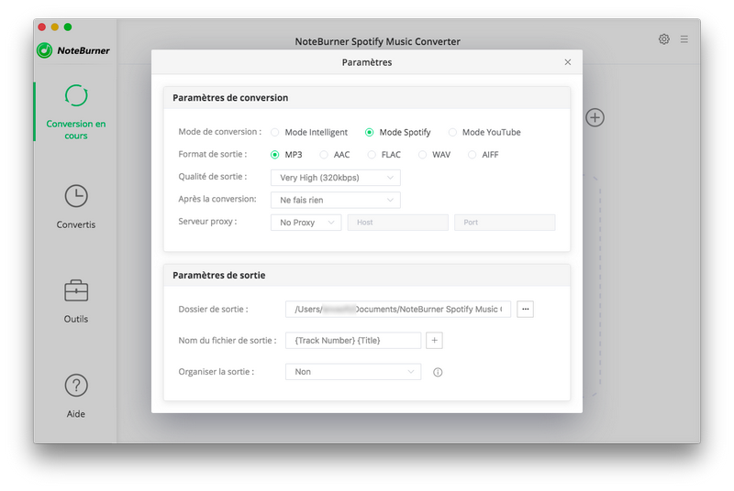The height and width of the screenshot is (491, 734).
Task: Open Après la conversion dropdown
Action: tap(336, 200)
